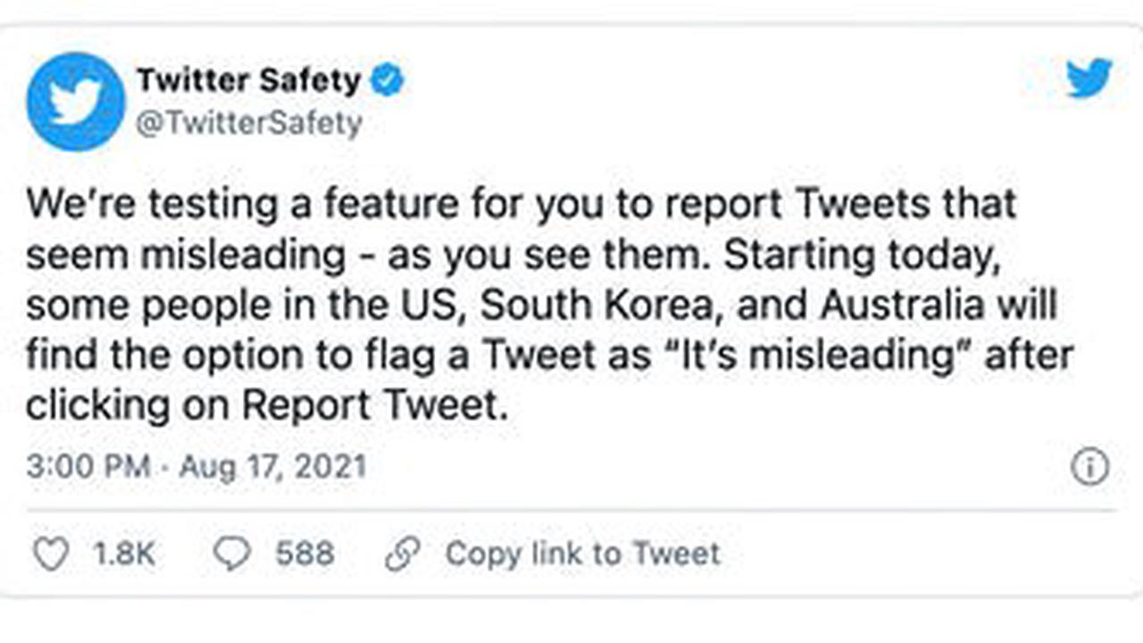Click the chain link icon
Image resolution: width=1143 pixels, height=643 pixels.
403,555
